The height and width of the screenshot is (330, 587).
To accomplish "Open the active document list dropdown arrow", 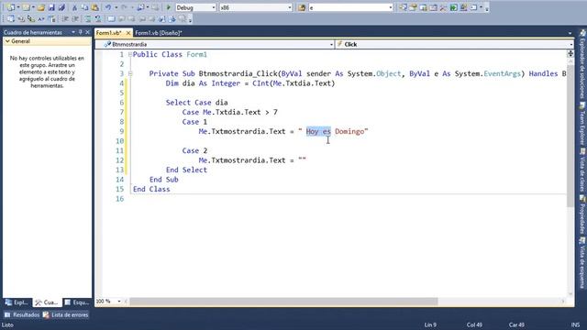I will point(570,33).
